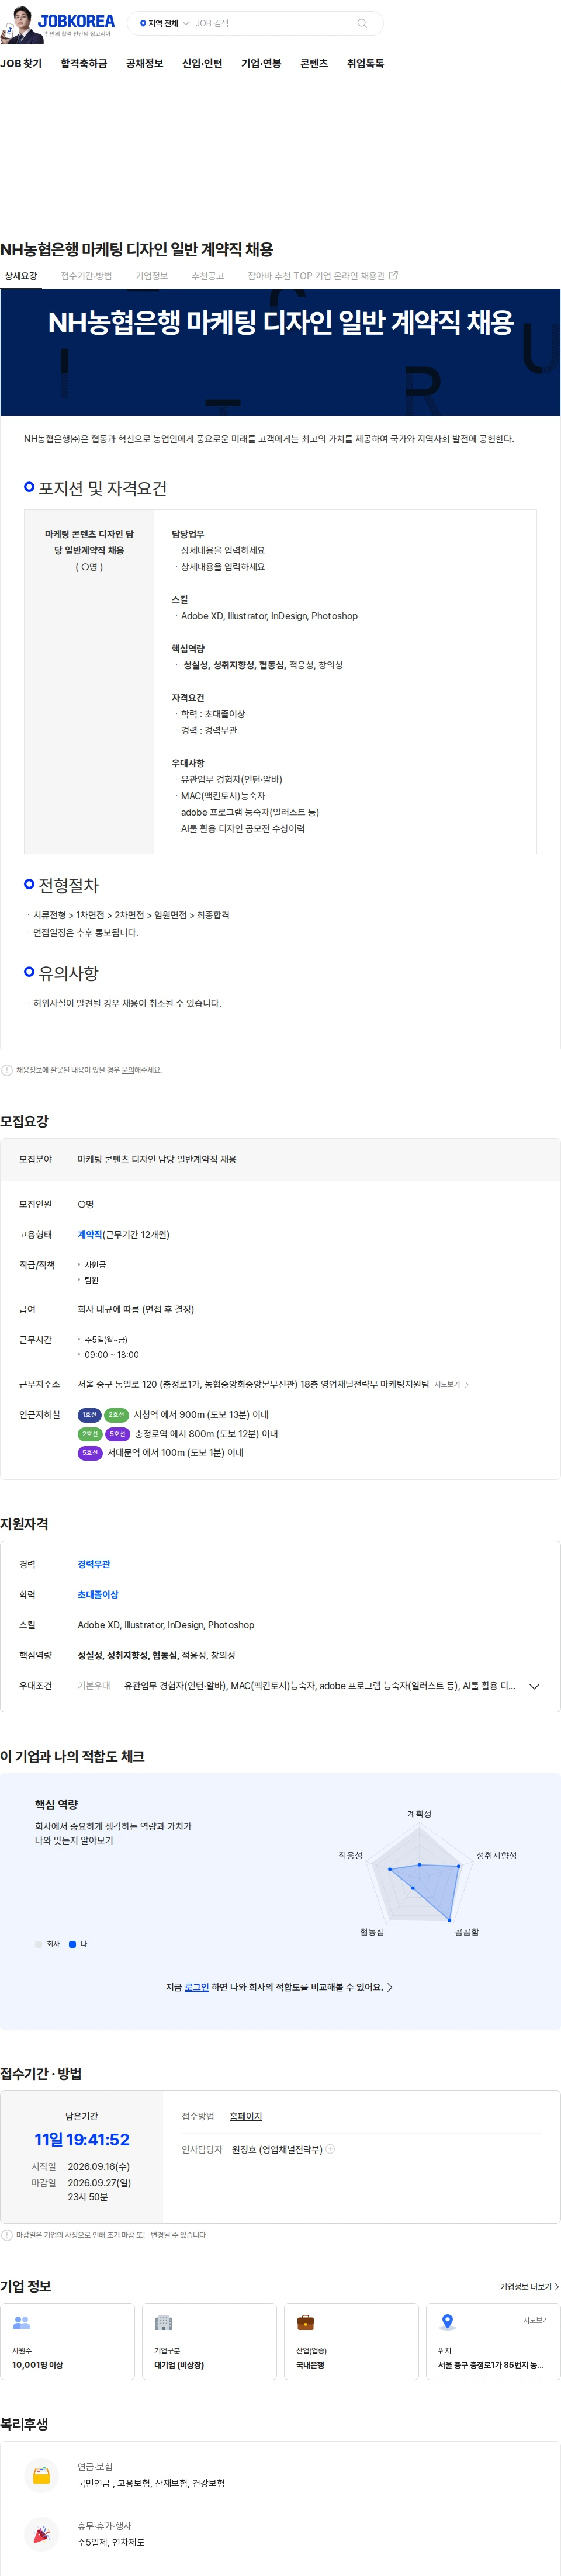Click the 문의 link below job details

click(x=128, y=1070)
